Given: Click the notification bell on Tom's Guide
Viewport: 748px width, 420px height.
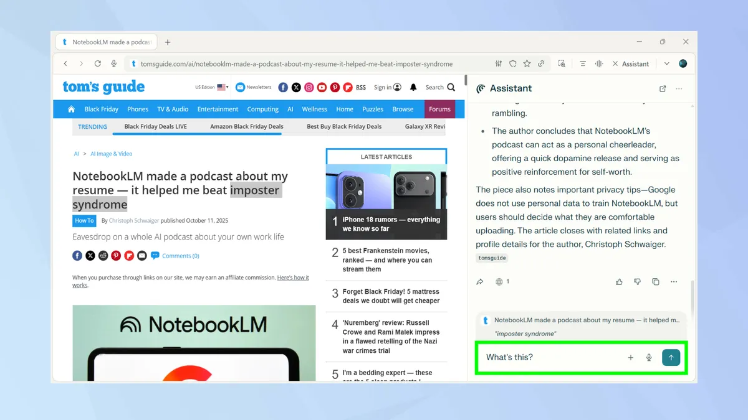Looking at the screenshot, I should [x=413, y=88].
